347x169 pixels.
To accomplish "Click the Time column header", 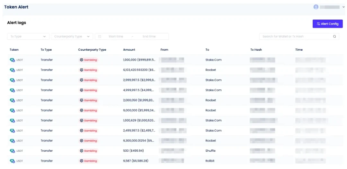I will point(299,50).
